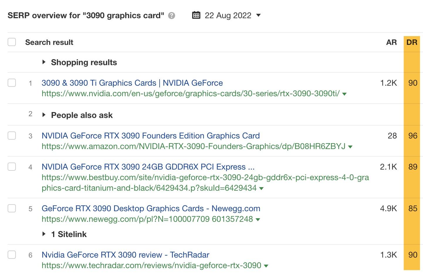Open the URL dropdown for the nvidia.com result

point(345,94)
